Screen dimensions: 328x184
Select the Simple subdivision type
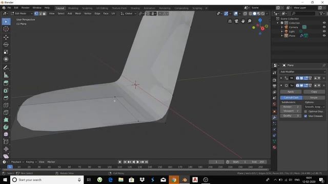(314, 98)
